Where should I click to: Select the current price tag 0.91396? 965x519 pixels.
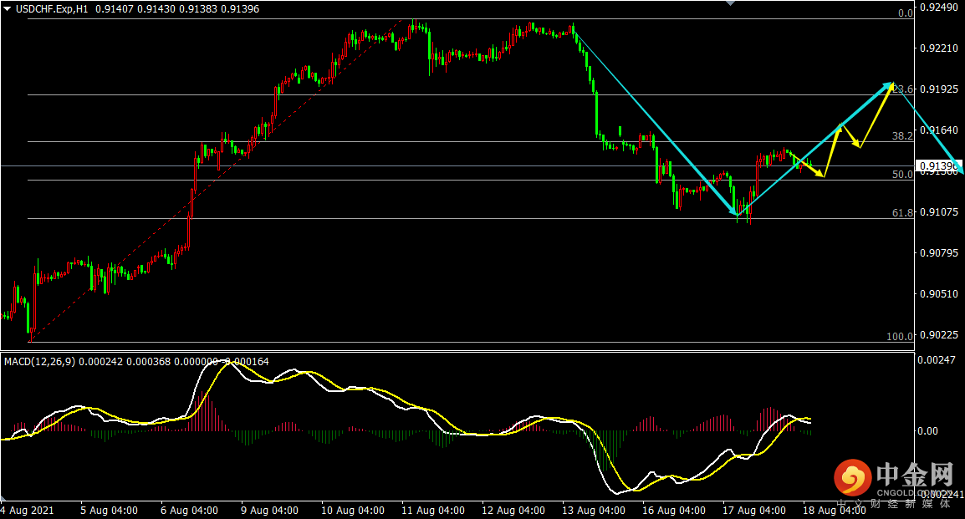pyautogui.click(x=938, y=166)
